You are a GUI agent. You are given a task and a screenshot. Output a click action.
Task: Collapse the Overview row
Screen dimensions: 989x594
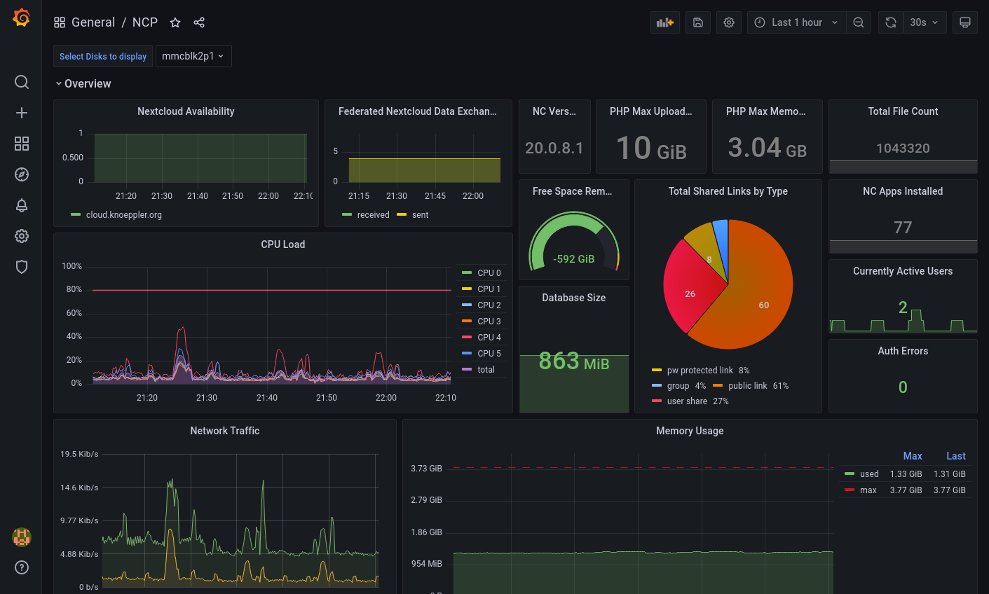(x=83, y=83)
